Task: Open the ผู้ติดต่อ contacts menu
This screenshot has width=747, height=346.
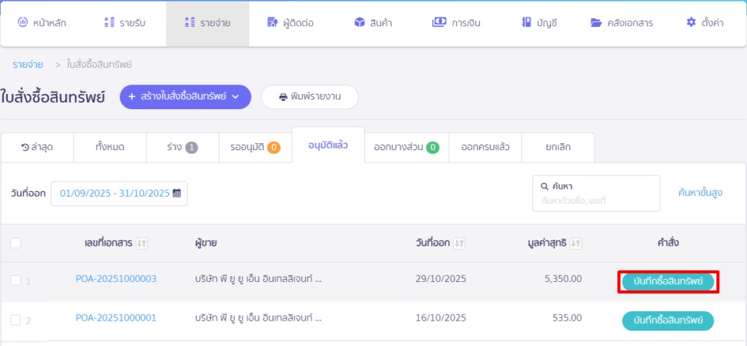Action: point(290,23)
